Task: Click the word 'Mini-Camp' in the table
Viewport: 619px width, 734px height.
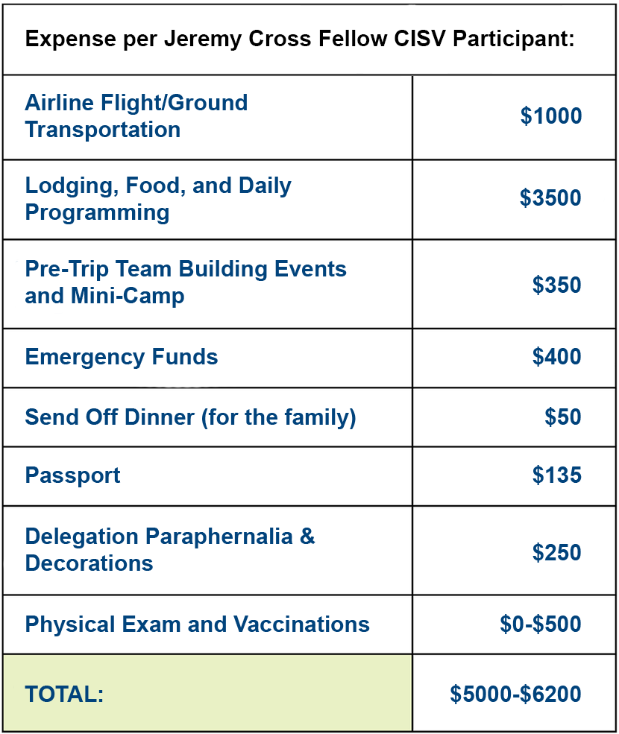Action: point(128,296)
